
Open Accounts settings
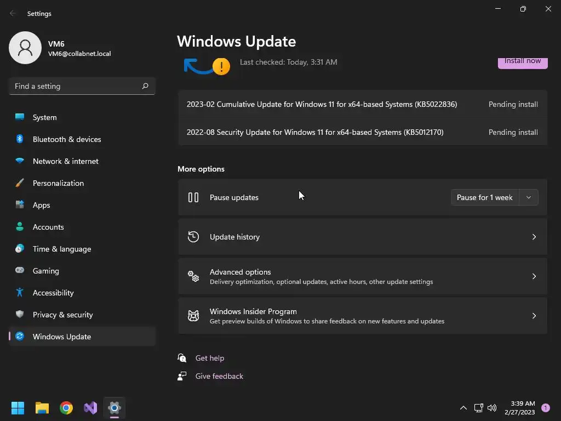click(82, 227)
